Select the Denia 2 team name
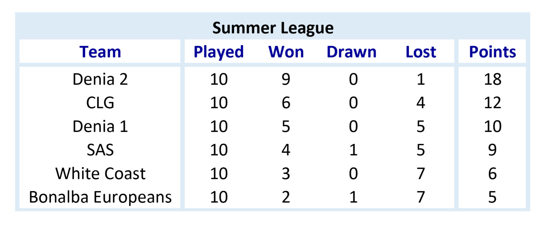The width and height of the screenshot is (543, 225). tap(100, 79)
